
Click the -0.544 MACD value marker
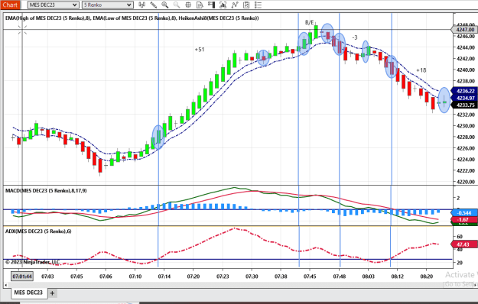tap(463, 212)
